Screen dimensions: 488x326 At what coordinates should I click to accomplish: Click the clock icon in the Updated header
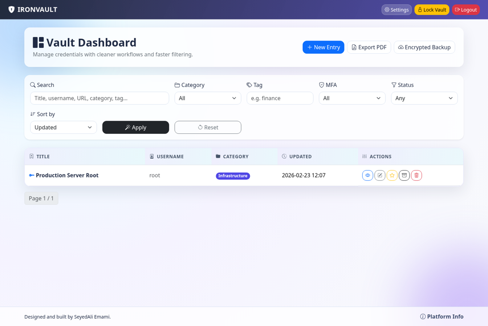click(x=284, y=156)
